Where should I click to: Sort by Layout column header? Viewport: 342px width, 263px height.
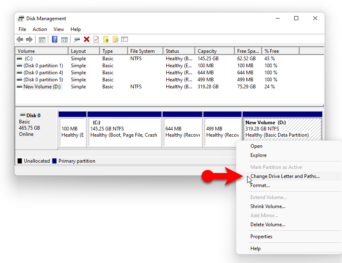pos(84,51)
